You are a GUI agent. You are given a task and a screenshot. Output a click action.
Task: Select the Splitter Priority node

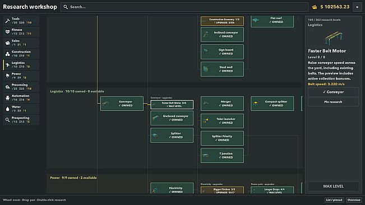pyautogui.click(x=222, y=138)
